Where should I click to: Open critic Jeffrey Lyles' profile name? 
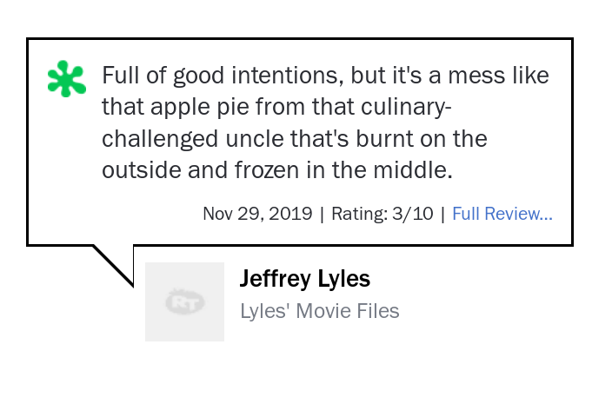305,278
